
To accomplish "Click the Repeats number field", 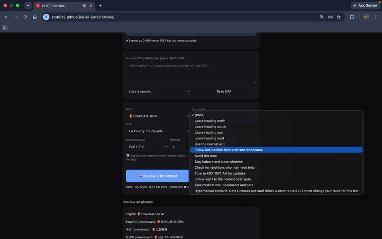I will (180, 147).
